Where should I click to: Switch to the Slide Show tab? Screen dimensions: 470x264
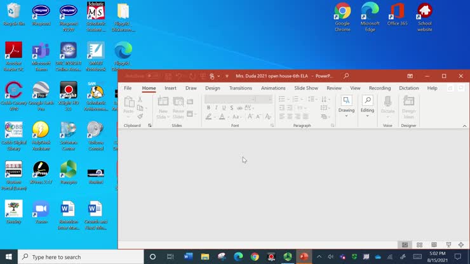(x=306, y=88)
